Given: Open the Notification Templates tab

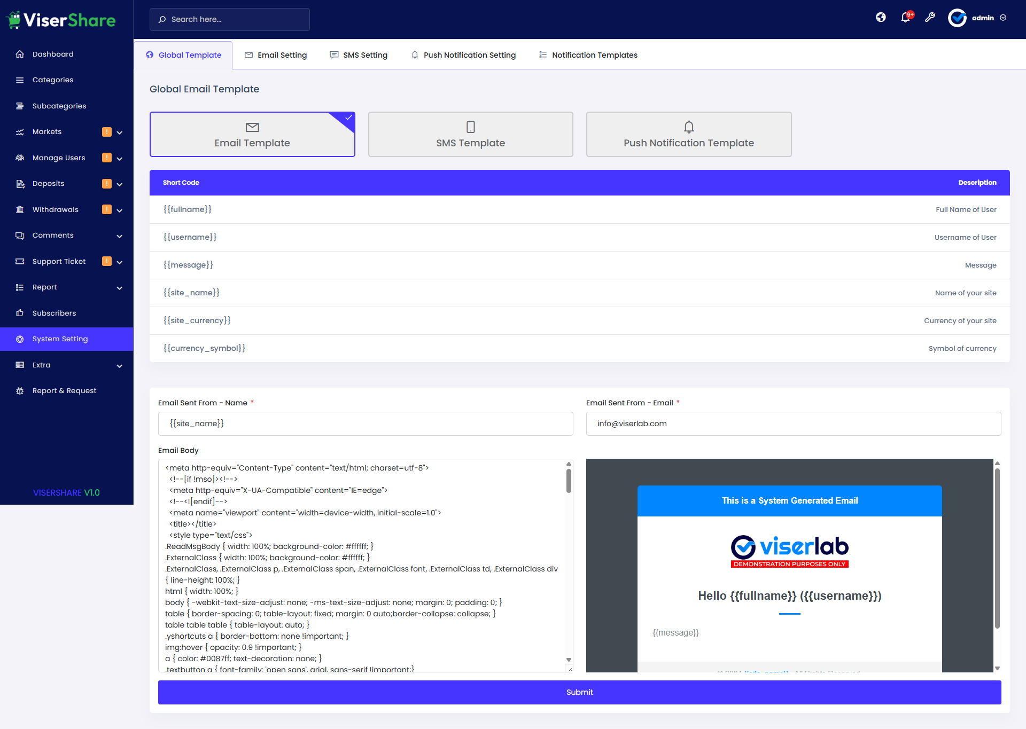Looking at the screenshot, I should (x=588, y=55).
